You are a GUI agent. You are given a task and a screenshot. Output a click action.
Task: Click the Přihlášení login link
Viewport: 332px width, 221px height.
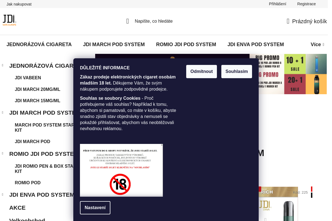click(x=277, y=4)
